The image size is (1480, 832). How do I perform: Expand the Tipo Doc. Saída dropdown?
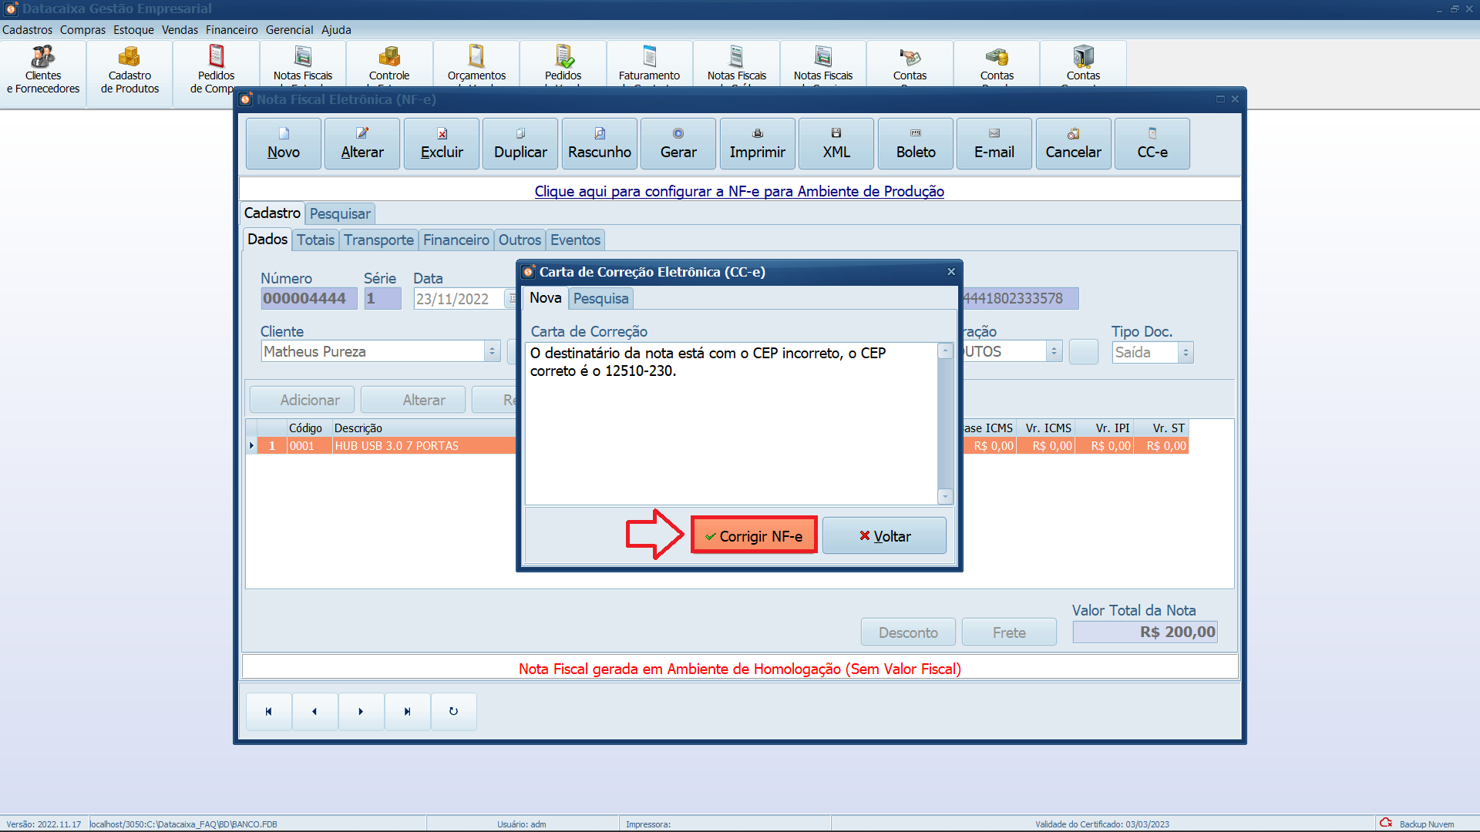(x=1186, y=353)
